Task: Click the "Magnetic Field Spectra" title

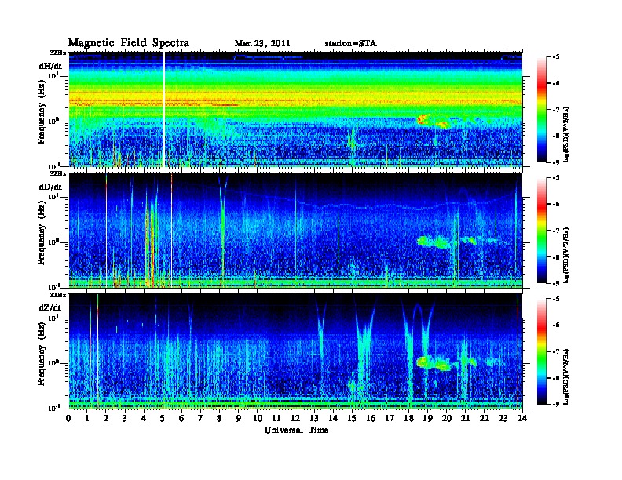Action: click(129, 43)
